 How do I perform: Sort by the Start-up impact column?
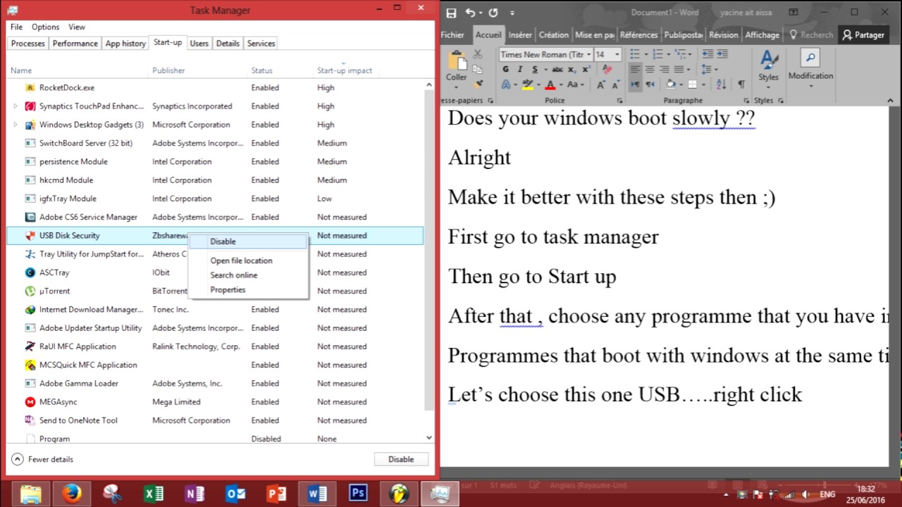[345, 70]
